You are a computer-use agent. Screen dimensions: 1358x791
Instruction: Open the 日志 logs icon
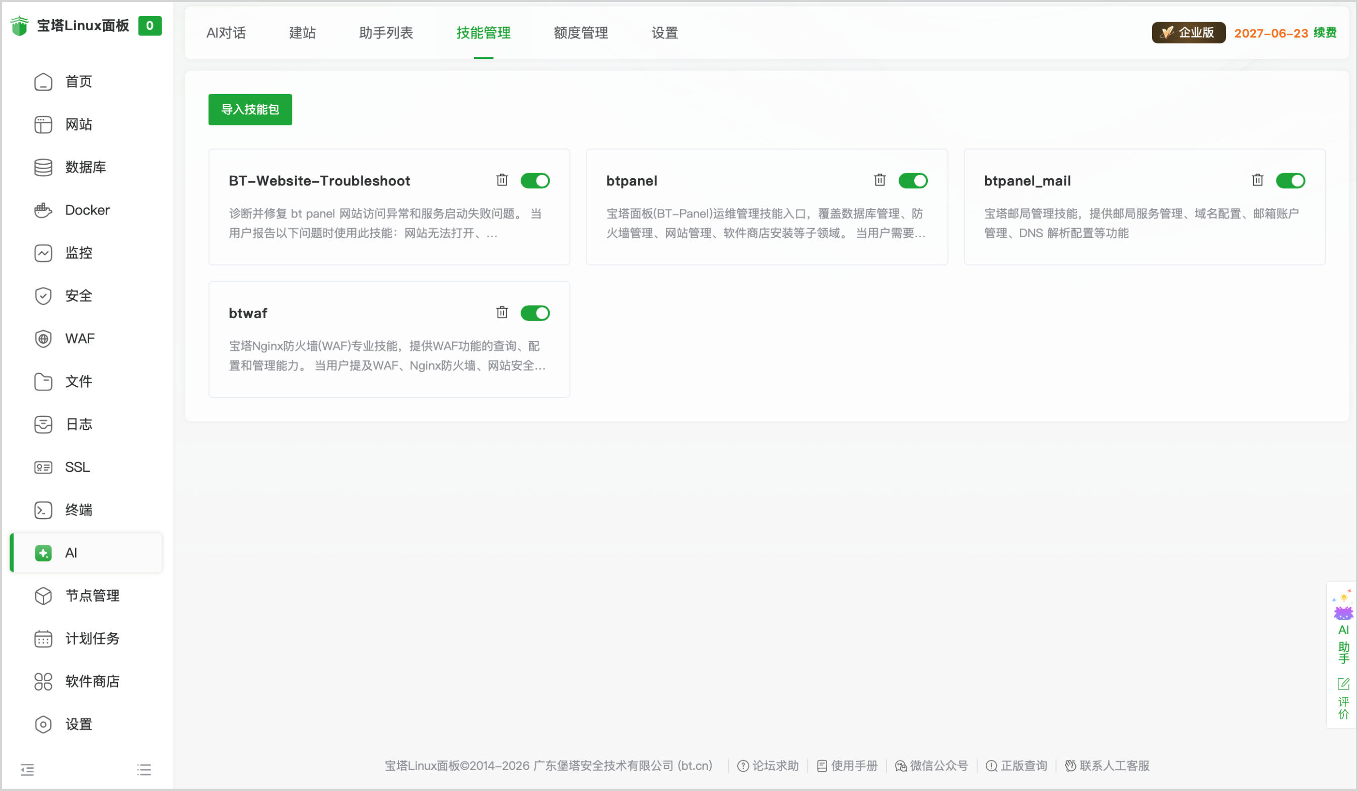(43, 424)
